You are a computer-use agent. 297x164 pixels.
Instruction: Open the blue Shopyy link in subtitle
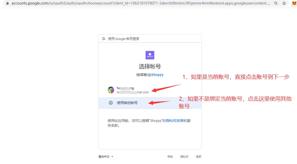click(157, 75)
